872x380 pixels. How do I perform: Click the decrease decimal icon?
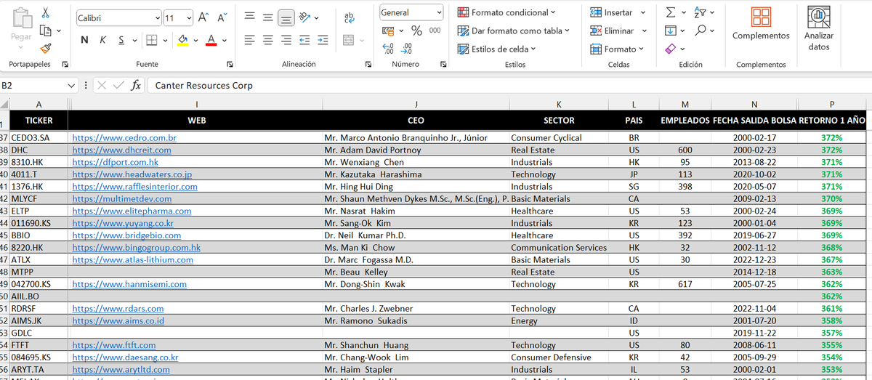(405, 49)
